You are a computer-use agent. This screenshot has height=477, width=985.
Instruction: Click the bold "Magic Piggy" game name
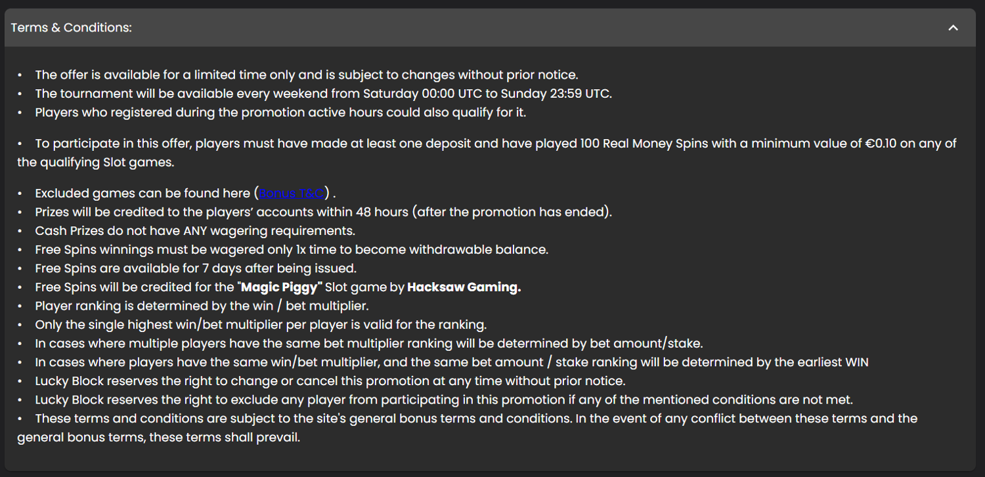(x=282, y=287)
